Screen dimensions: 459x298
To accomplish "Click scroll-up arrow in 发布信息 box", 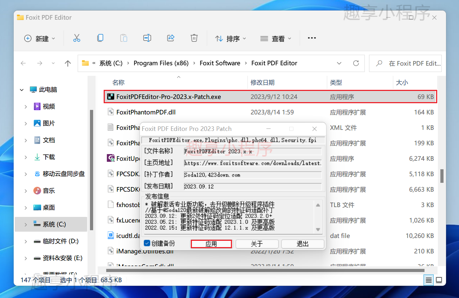I will click(x=318, y=205).
